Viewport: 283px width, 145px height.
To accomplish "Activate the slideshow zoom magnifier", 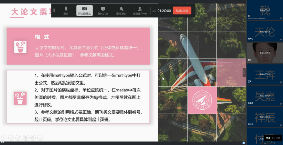I will [x=33, y=138].
